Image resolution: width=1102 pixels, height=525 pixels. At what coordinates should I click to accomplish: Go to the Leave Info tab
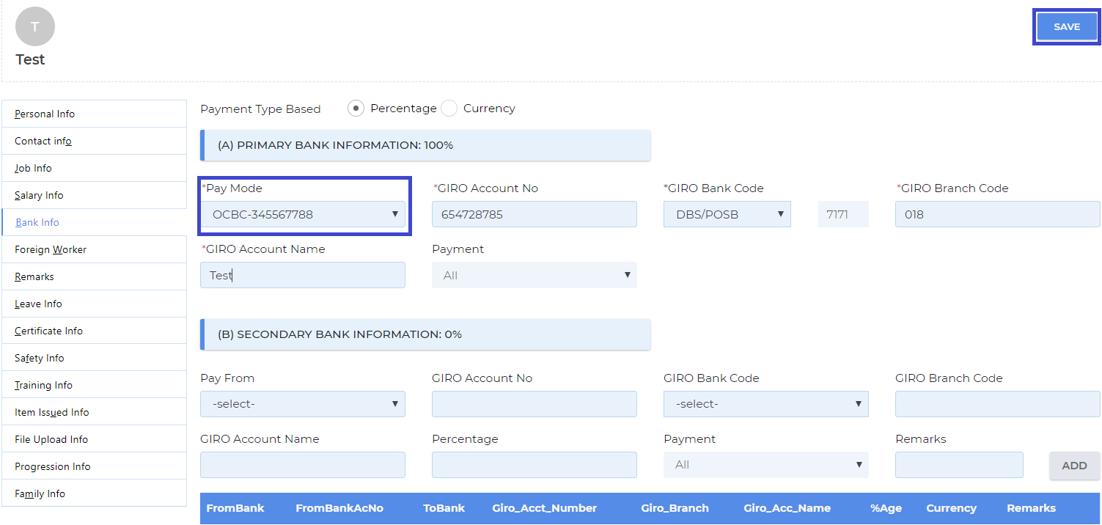(x=94, y=304)
